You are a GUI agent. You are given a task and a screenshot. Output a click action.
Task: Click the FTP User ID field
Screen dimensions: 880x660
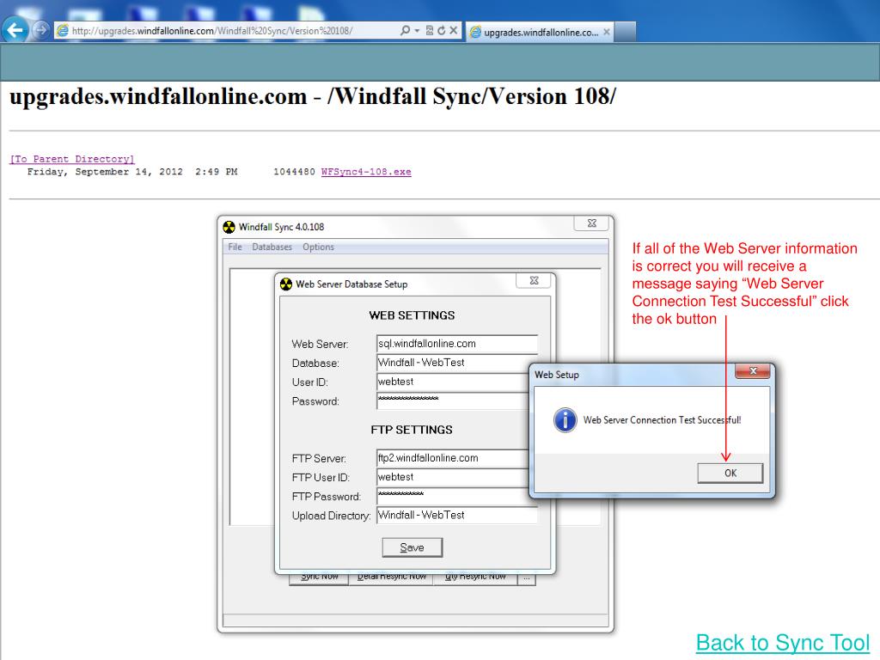pos(454,477)
